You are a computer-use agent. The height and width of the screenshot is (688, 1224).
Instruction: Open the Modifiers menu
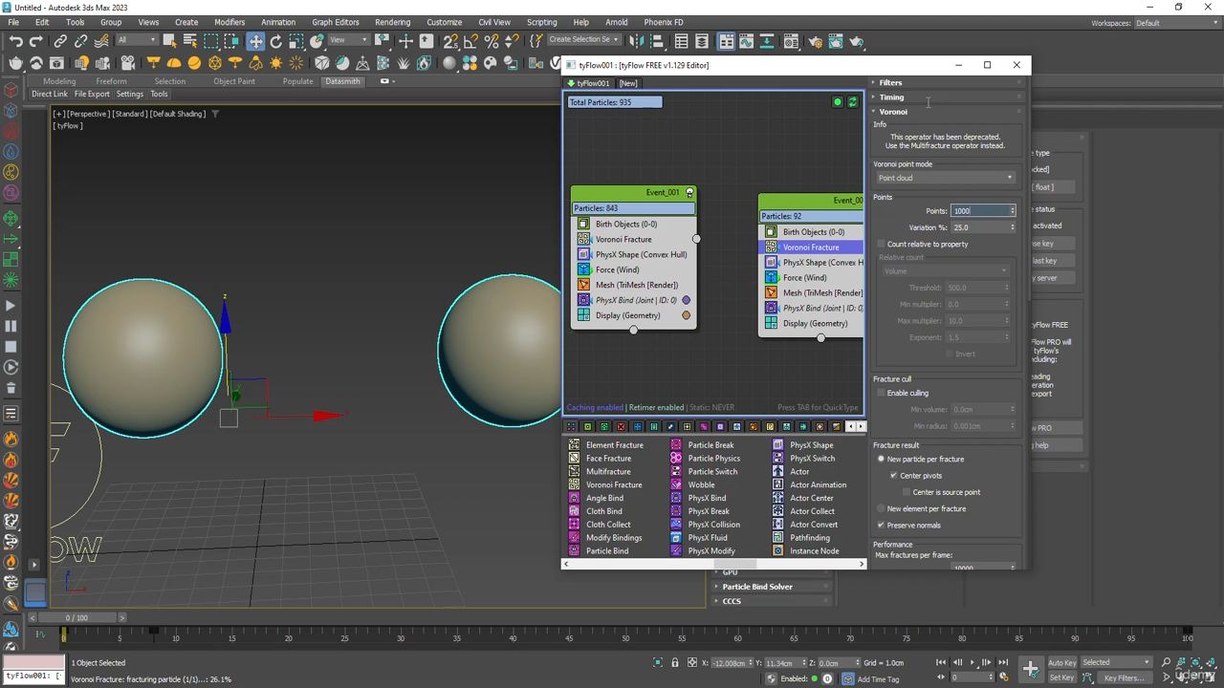click(x=229, y=22)
